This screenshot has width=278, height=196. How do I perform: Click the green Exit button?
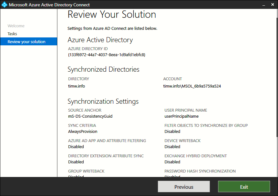tap(244, 187)
